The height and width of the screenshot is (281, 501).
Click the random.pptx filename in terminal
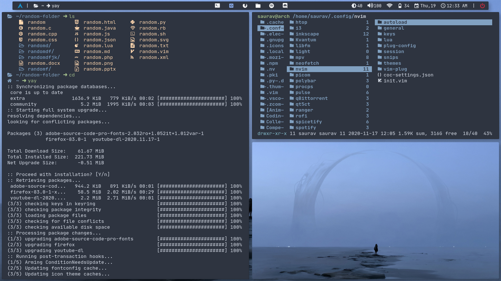[x=100, y=69]
